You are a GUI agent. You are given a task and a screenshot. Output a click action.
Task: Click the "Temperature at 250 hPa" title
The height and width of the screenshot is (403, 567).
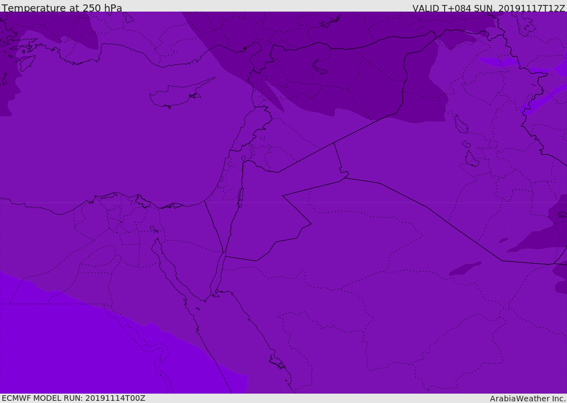61,8
